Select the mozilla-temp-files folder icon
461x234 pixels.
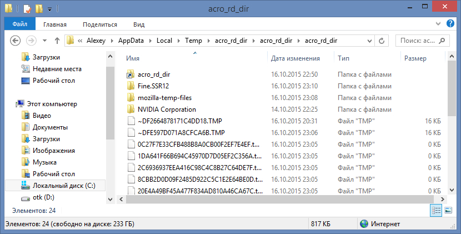click(131, 98)
